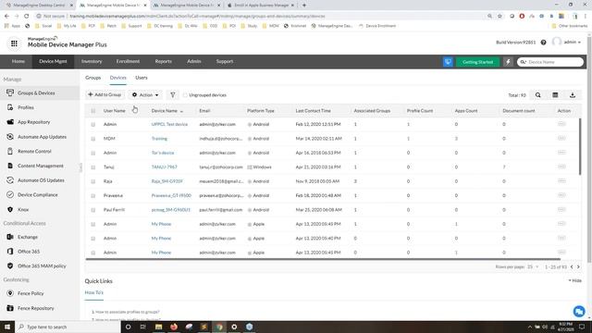Click the Add to Group button

[105, 94]
